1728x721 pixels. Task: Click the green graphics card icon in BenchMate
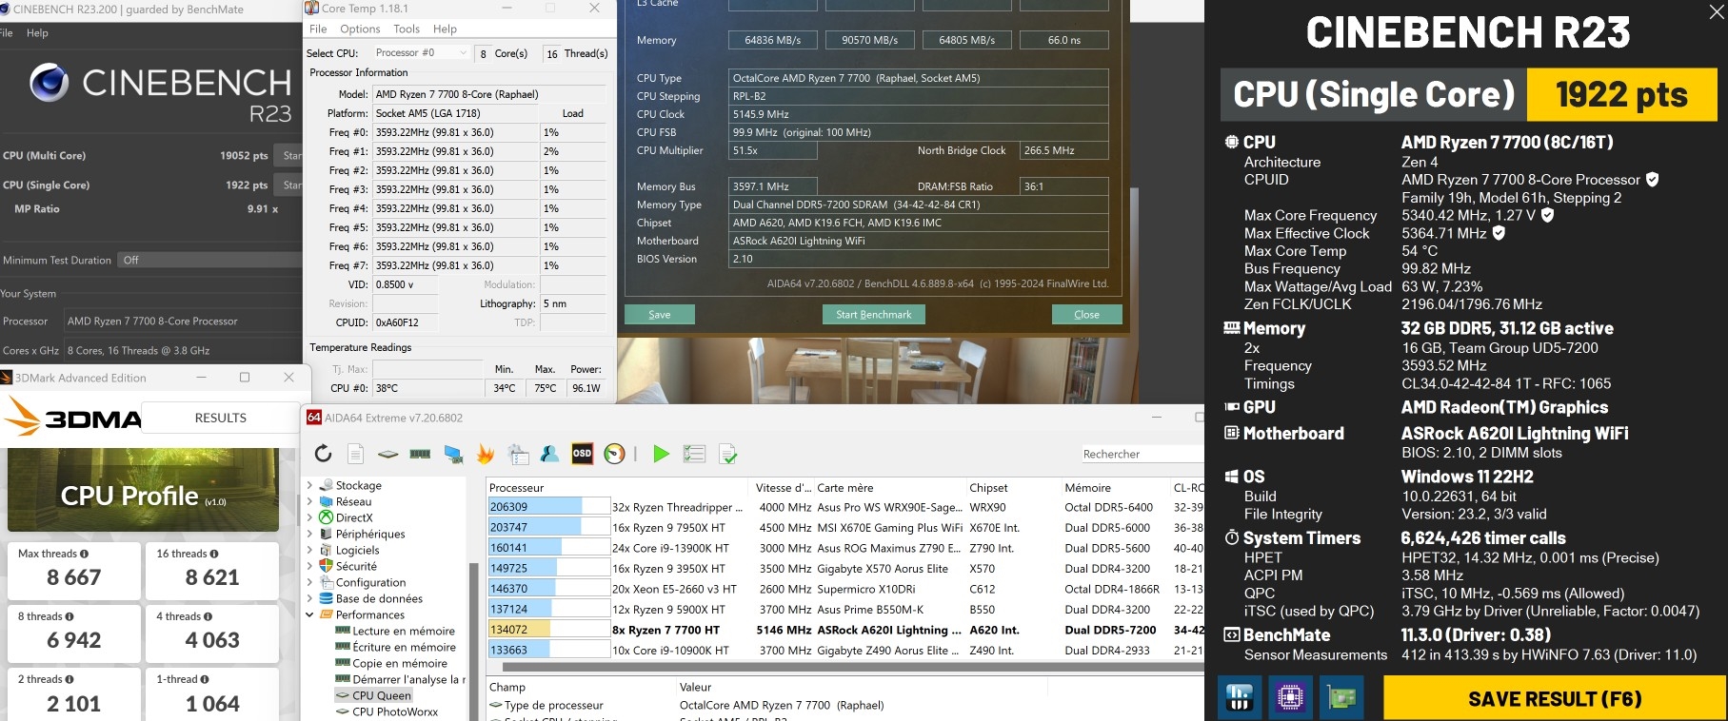[1341, 698]
